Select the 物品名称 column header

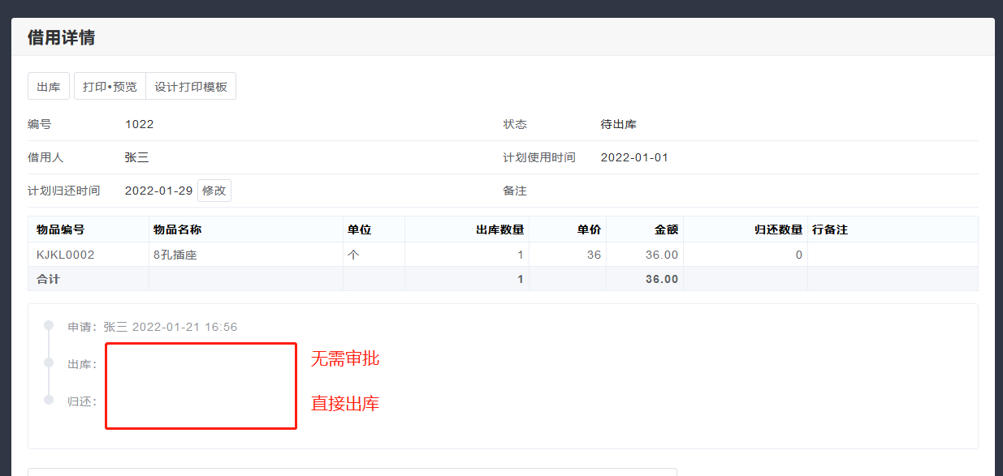coord(177,229)
